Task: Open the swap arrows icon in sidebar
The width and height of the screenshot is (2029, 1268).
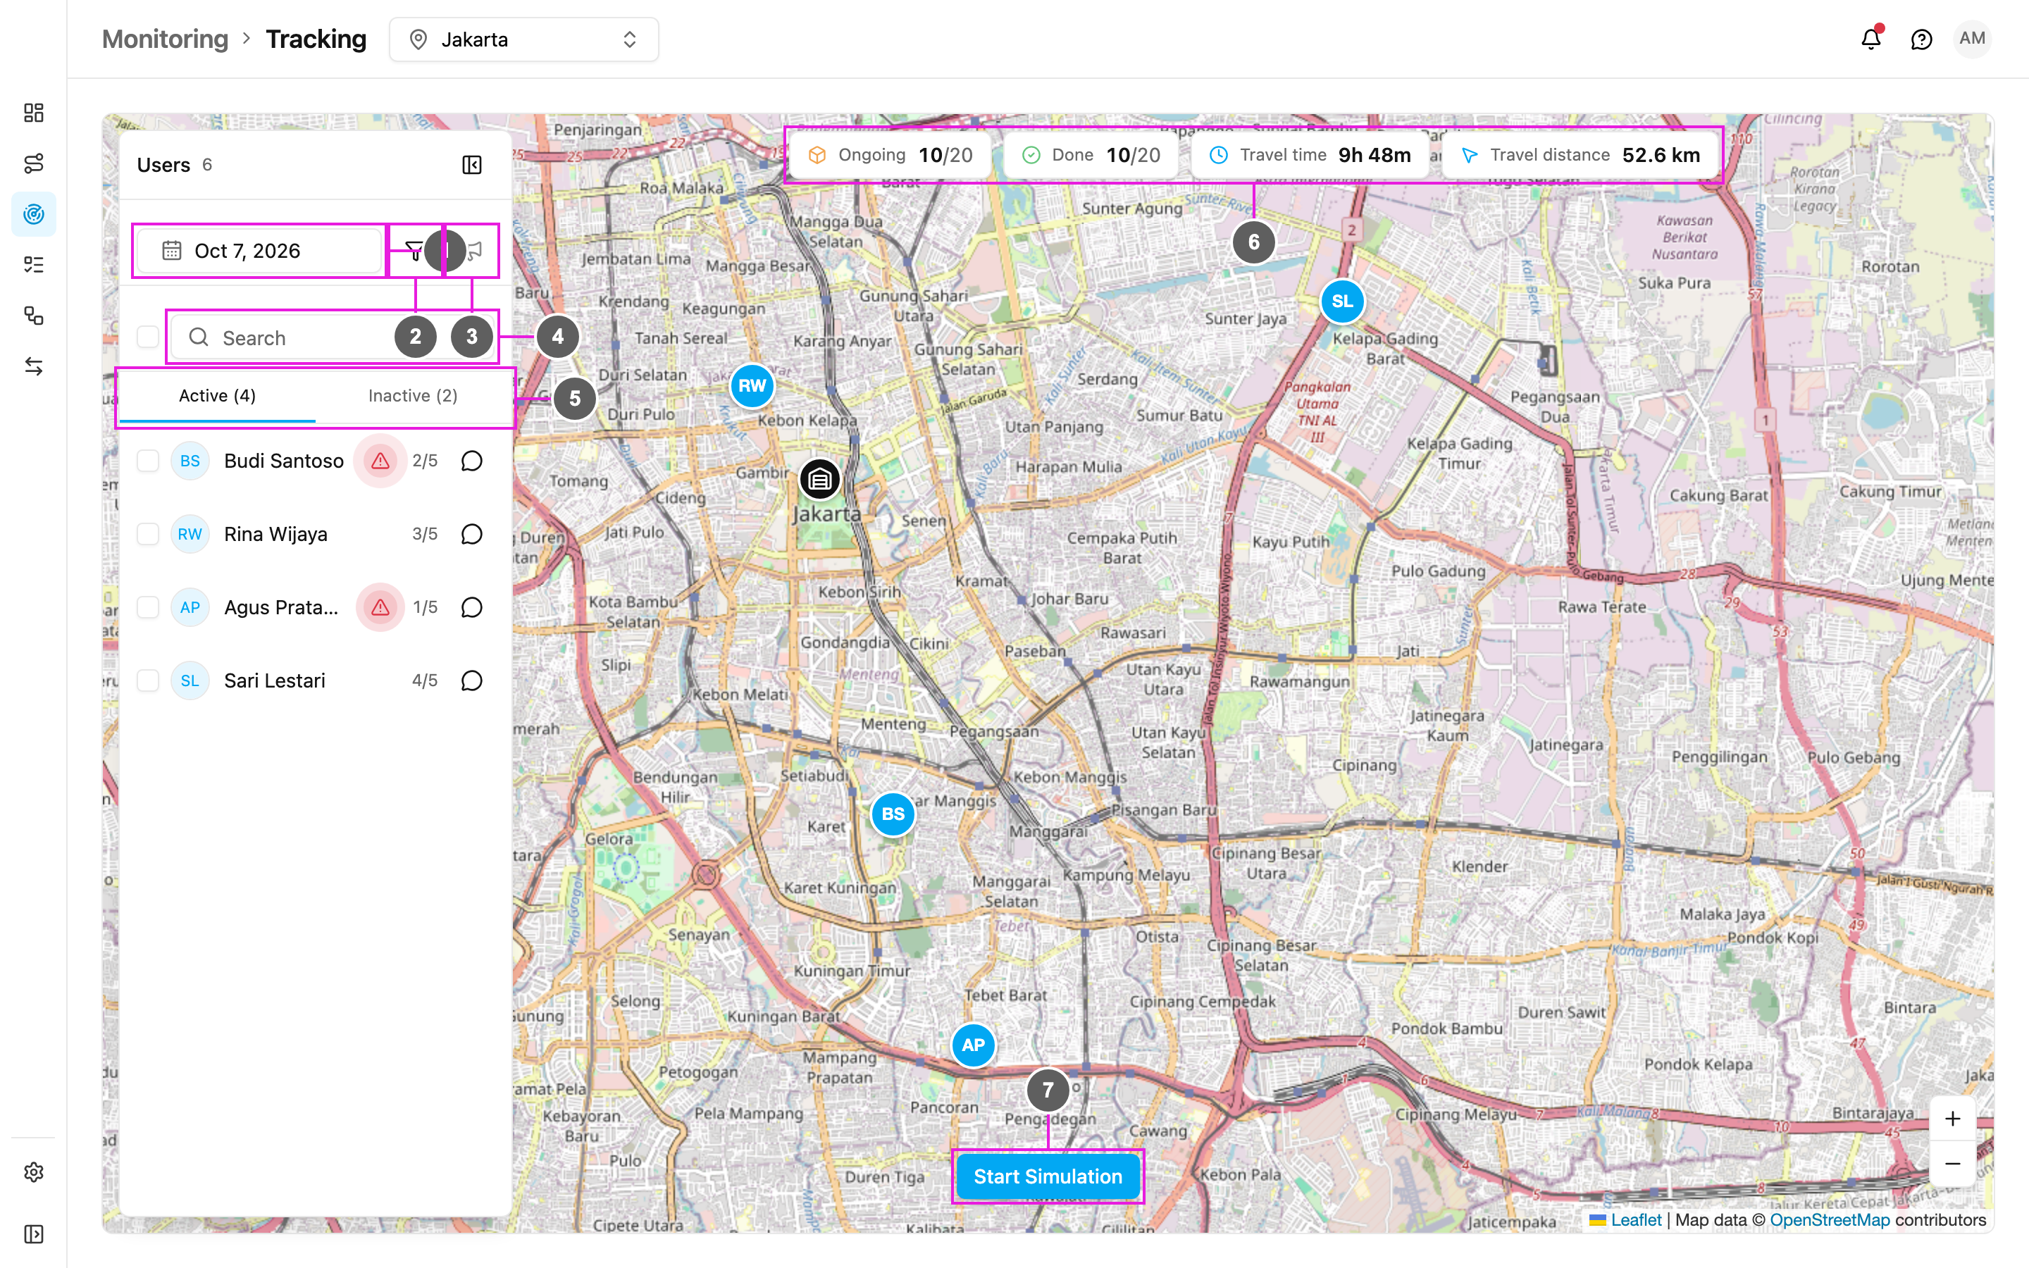Action: [34, 366]
